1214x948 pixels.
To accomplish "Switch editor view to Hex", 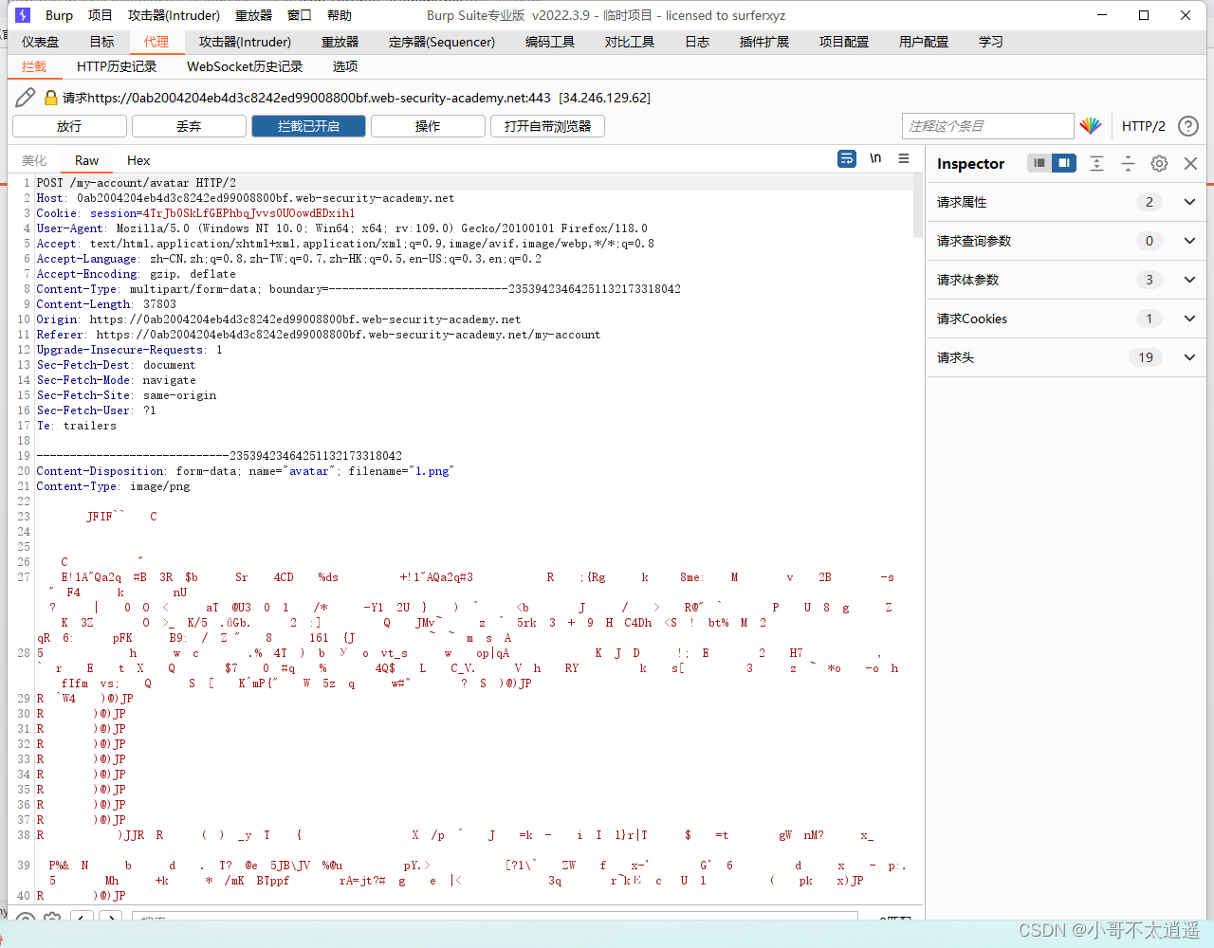I will point(138,160).
